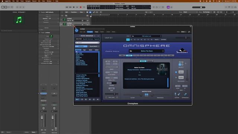This screenshot has height=134, width=238.
Task: Click the Patch Browser magnifier icon
Action: (95, 36)
